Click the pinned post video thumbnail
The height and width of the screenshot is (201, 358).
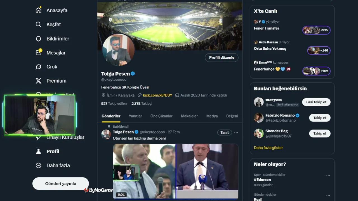click(175, 171)
